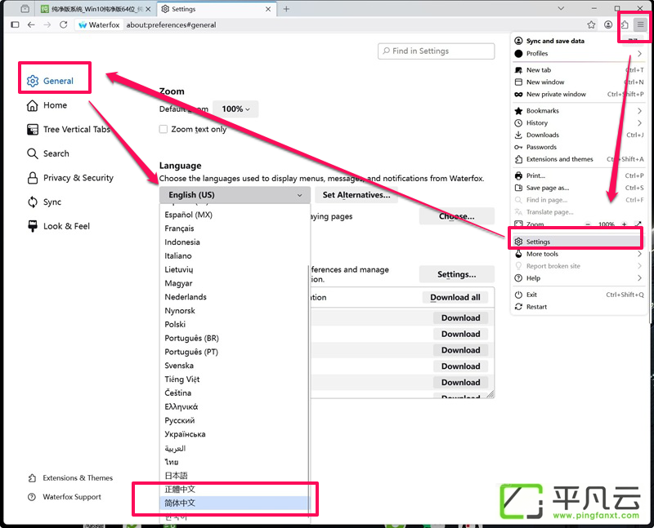
Task: Open Extensions & Themes link
Action: point(70,477)
